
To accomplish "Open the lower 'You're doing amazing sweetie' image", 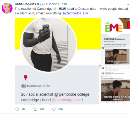I will coord(116,90).
